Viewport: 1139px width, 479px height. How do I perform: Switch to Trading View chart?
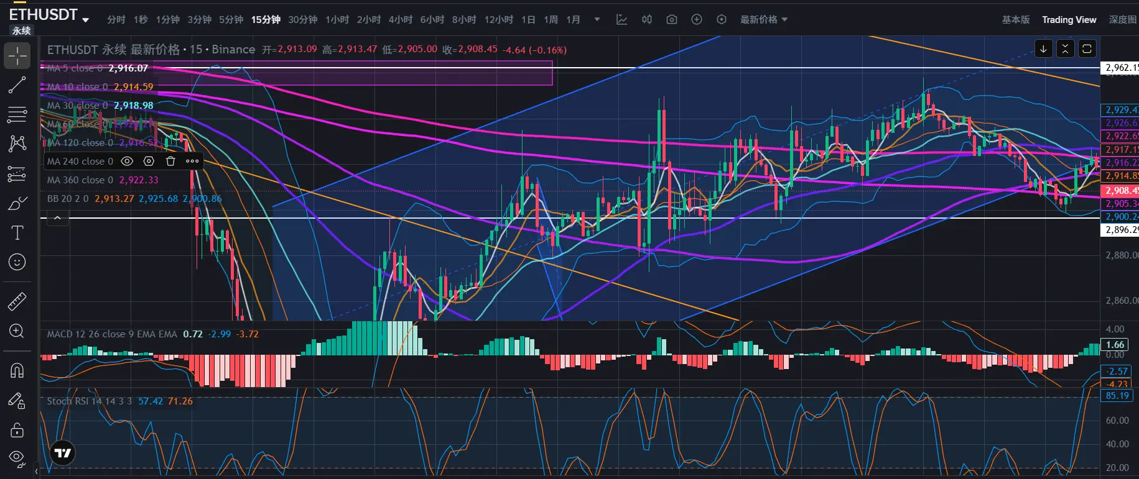coord(1069,19)
